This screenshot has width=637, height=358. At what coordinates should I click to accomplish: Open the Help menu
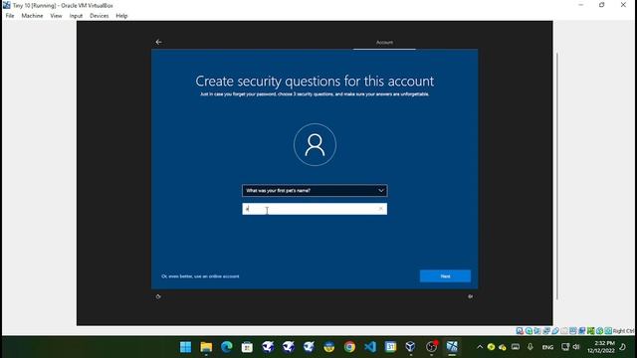[x=121, y=16]
